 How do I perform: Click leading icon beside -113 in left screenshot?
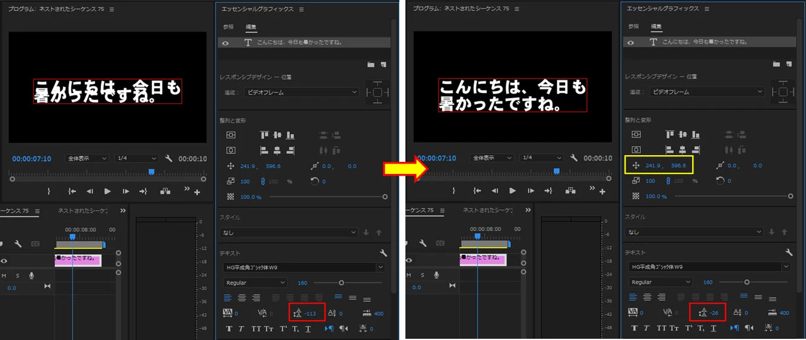(297, 313)
